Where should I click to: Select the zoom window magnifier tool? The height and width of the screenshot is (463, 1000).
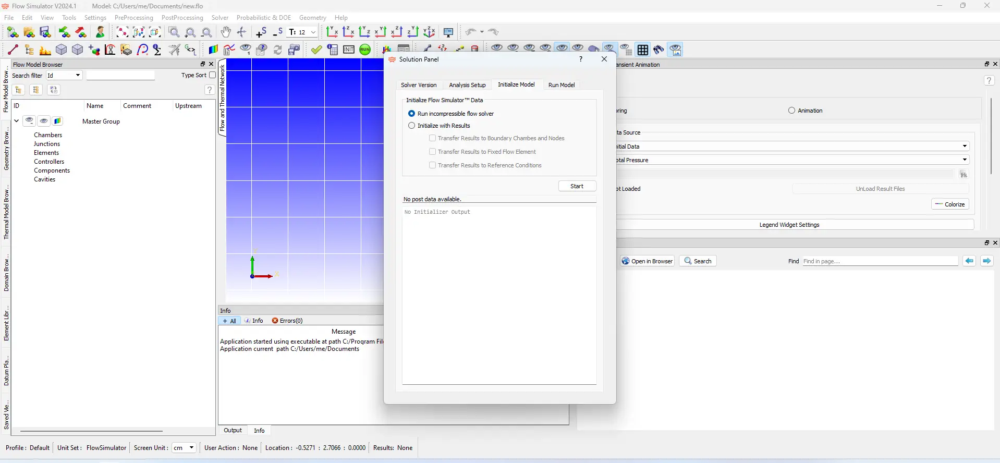pos(174,32)
